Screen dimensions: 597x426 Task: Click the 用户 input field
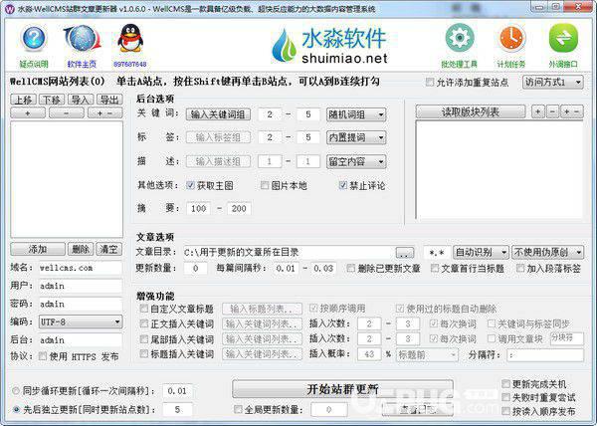[81, 286]
